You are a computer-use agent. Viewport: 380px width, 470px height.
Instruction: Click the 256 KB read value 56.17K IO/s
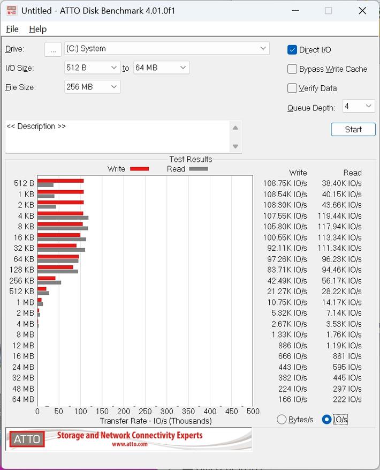[x=341, y=281]
